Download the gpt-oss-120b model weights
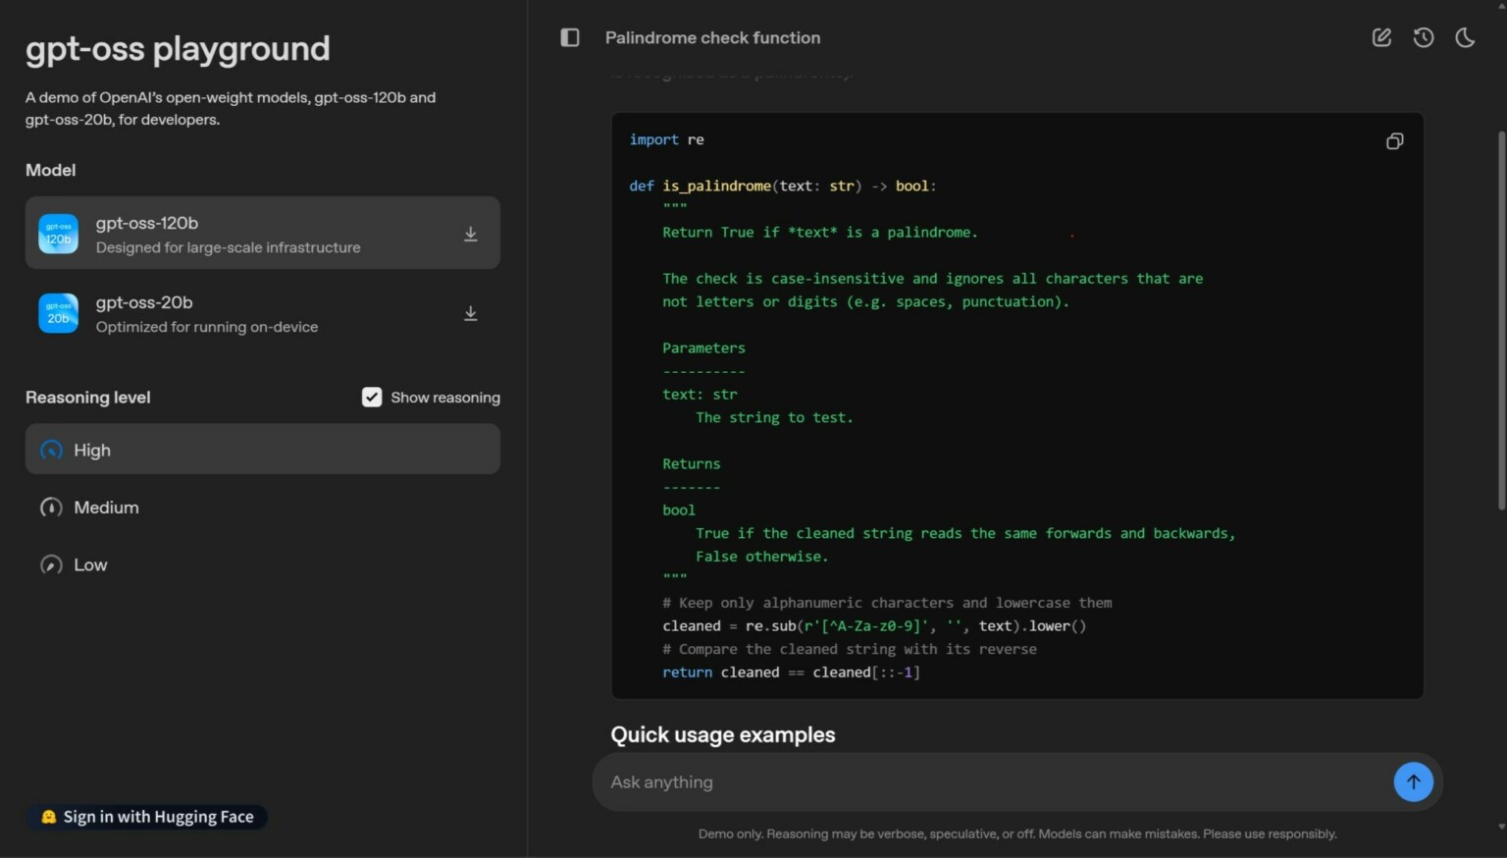Viewport: 1507px width, 858px height. [471, 234]
